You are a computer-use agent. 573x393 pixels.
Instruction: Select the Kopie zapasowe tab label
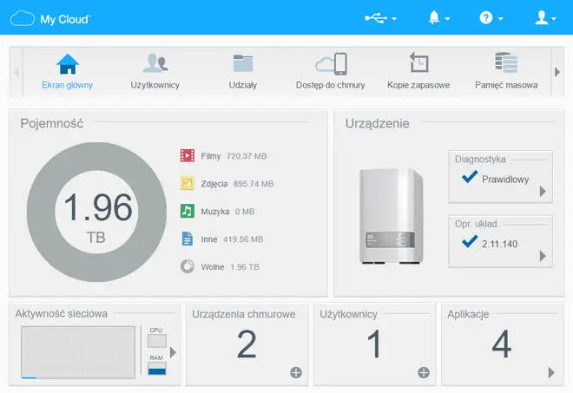pyautogui.click(x=418, y=85)
